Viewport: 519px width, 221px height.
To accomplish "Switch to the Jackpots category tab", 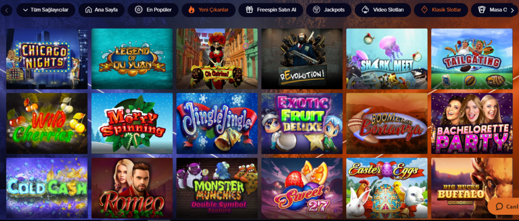I will 328,10.
